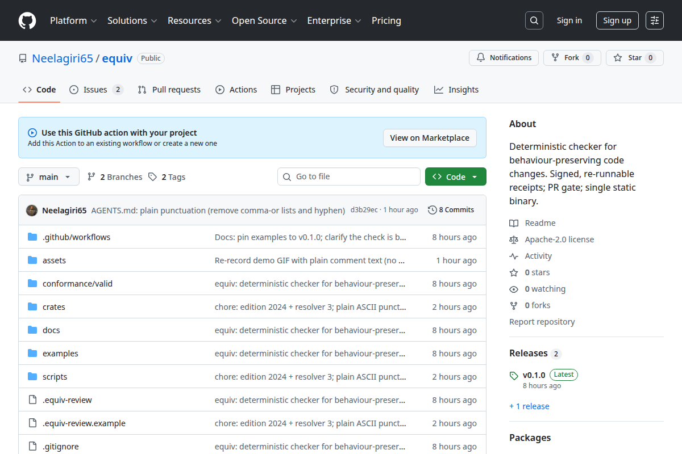Click folder icon for crates
The height and width of the screenshot is (454, 682).
32,307
